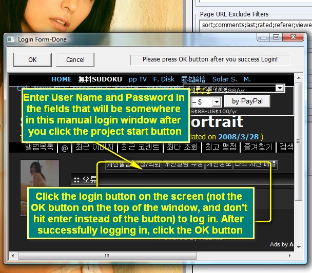Viewport: 312px width, 273px height.
Task: Select the 검색 menu item
Action: pos(286,147)
